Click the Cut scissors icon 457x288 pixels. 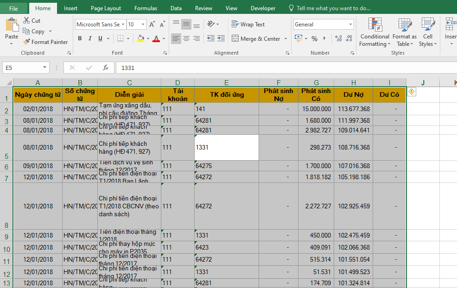click(x=26, y=21)
